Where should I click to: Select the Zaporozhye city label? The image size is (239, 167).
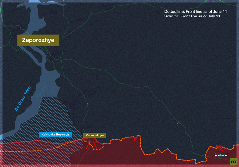pos(38,40)
